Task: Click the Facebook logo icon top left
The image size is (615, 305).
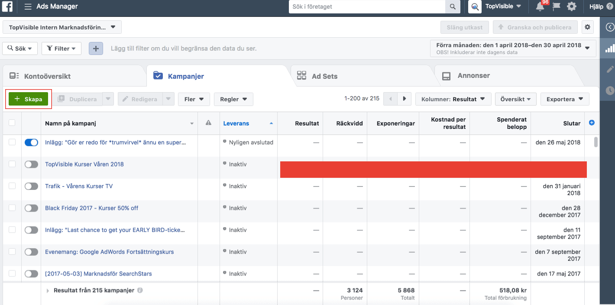Action: (x=6, y=6)
